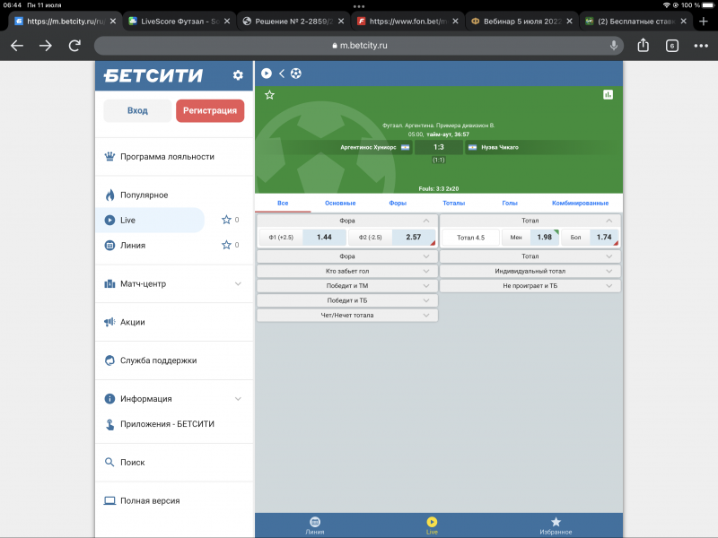Open Избранное in bottom bar
Image resolution: width=718 pixels, height=538 pixels.
point(556,525)
